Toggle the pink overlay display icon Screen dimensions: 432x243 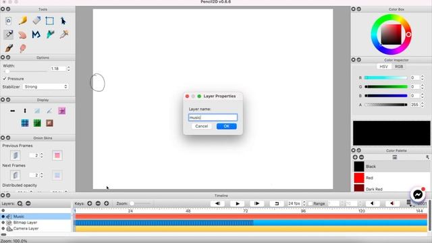[61, 111]
